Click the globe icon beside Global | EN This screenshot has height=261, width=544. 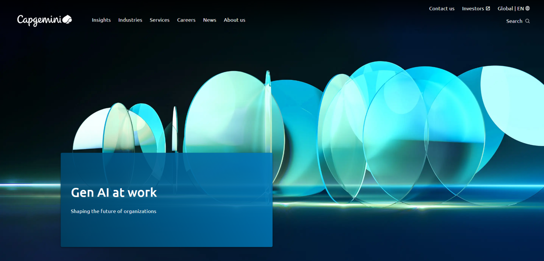click(x=527, y=8)
